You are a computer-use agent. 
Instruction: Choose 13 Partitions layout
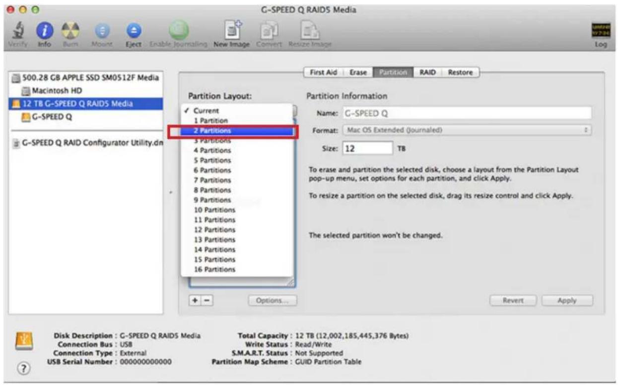[x=237, y=240]
